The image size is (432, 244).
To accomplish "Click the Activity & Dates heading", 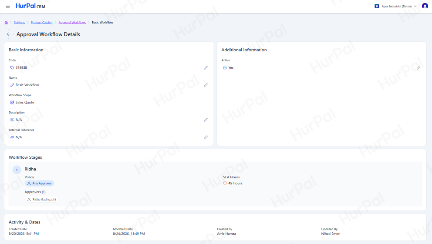I will point(24,222).
